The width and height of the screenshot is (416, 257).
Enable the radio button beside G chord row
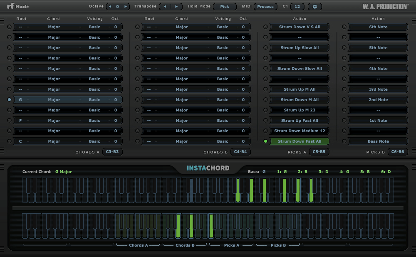10,100
